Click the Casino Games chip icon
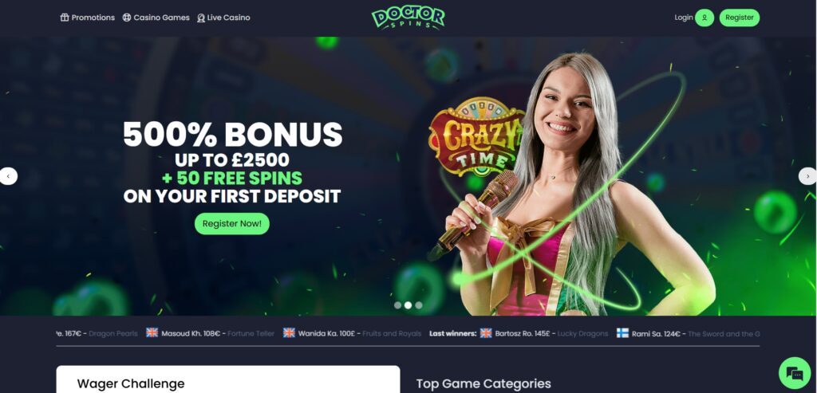The width and height of the screenshot is (817, 393). 127,18
